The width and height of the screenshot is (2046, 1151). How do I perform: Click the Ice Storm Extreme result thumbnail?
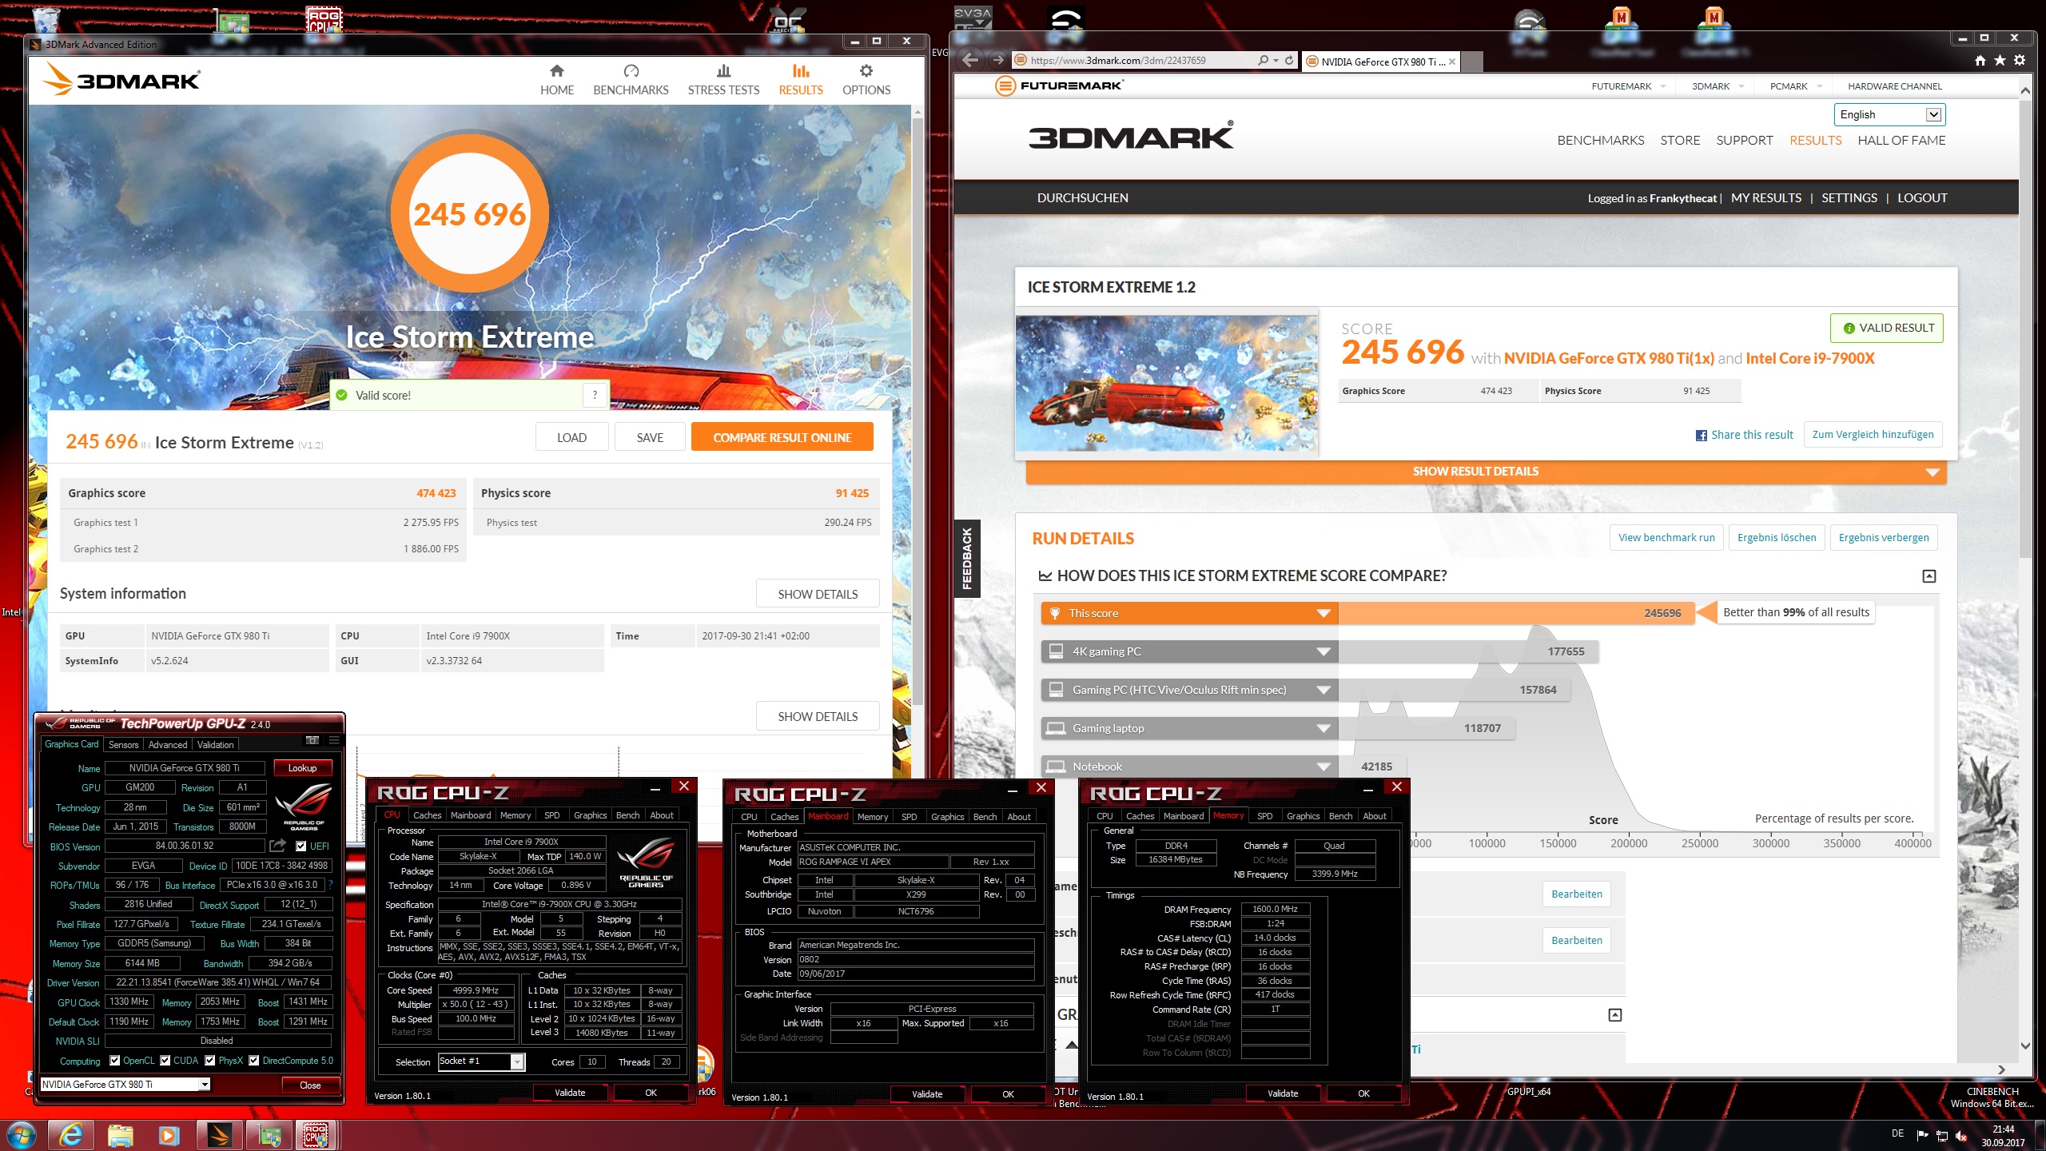point(1166,383)
